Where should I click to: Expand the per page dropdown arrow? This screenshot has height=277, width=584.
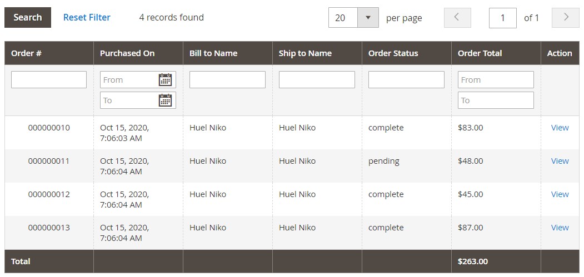pos(368,18)
